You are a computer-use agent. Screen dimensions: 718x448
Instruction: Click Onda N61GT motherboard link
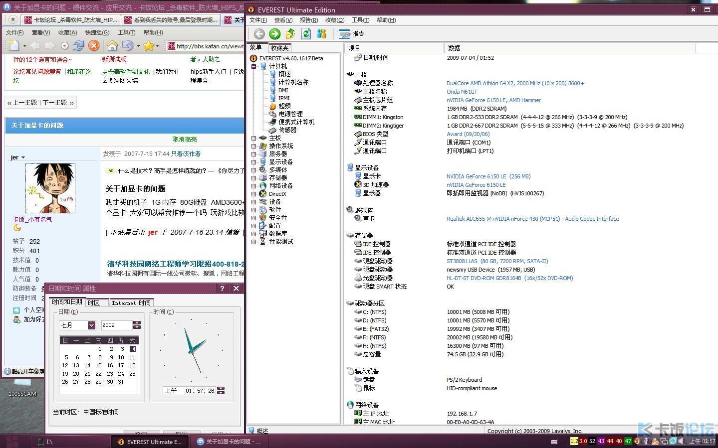tap(462, 92)
